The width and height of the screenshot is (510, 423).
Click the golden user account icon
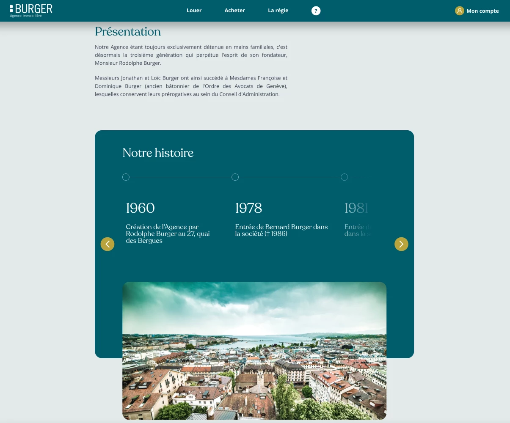pos(459,11)
